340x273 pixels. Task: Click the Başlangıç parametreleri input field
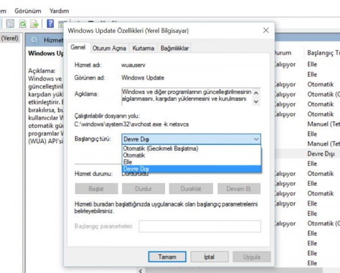pyautogui.click(x=199, y=226)
